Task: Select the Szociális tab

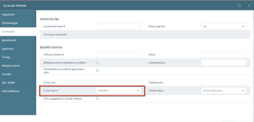Action: (18, 74)
